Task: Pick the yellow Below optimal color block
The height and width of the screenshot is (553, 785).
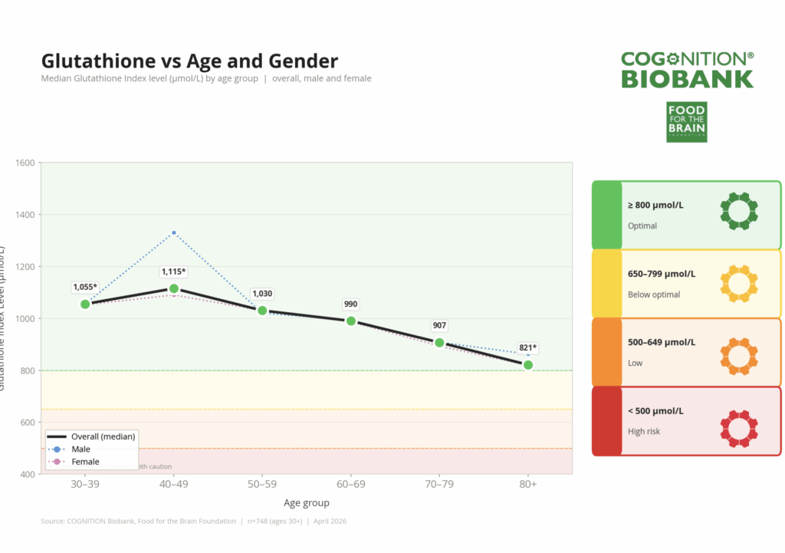Action: point(606,284)
